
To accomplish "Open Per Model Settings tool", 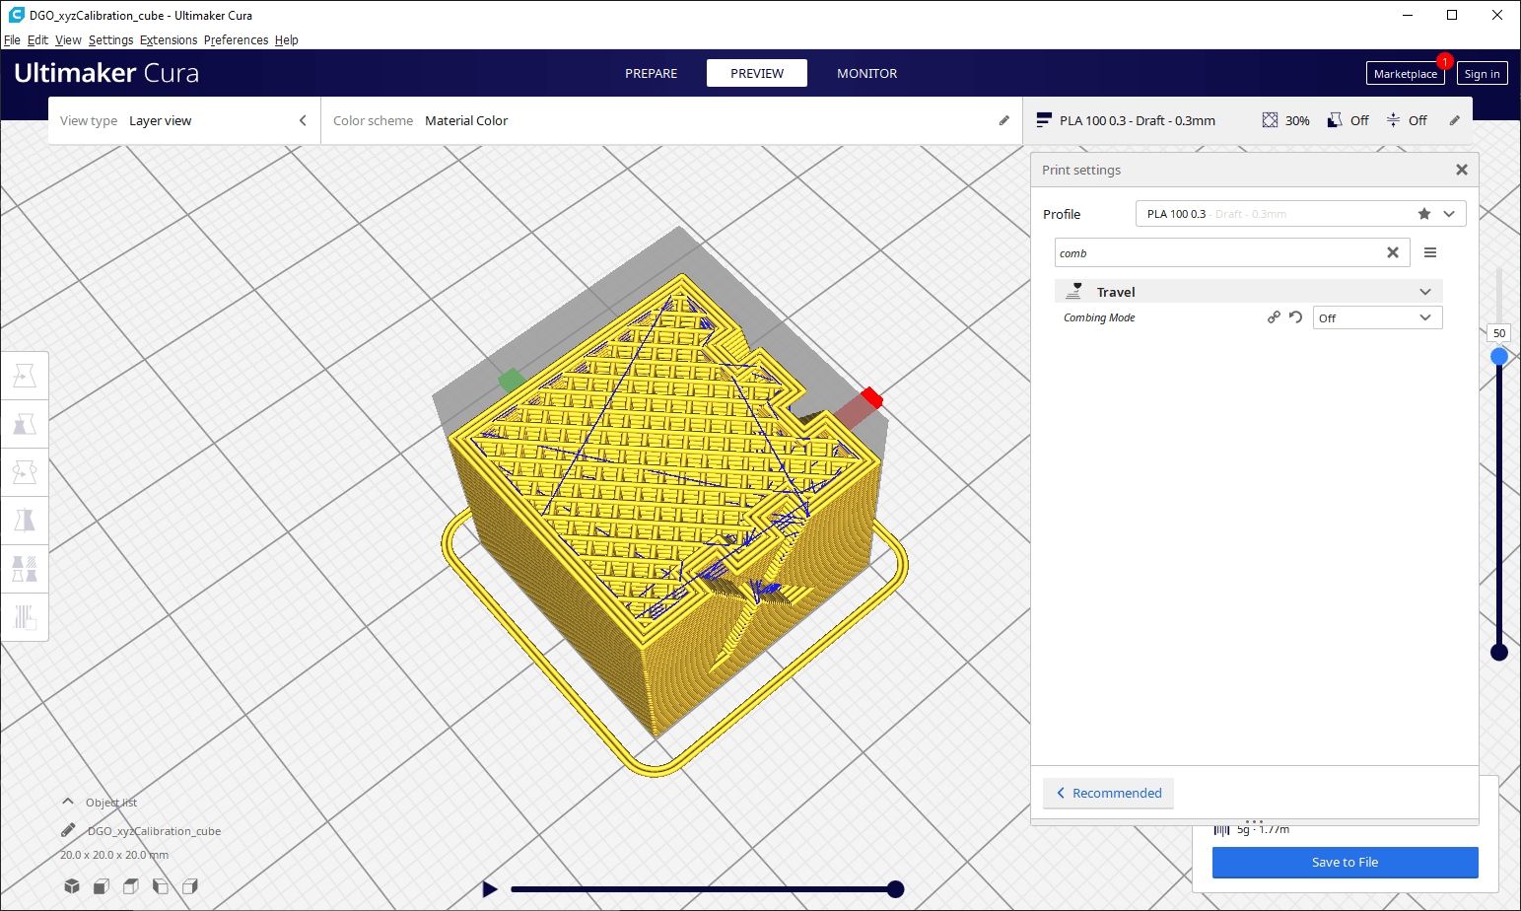I will 25,569.
